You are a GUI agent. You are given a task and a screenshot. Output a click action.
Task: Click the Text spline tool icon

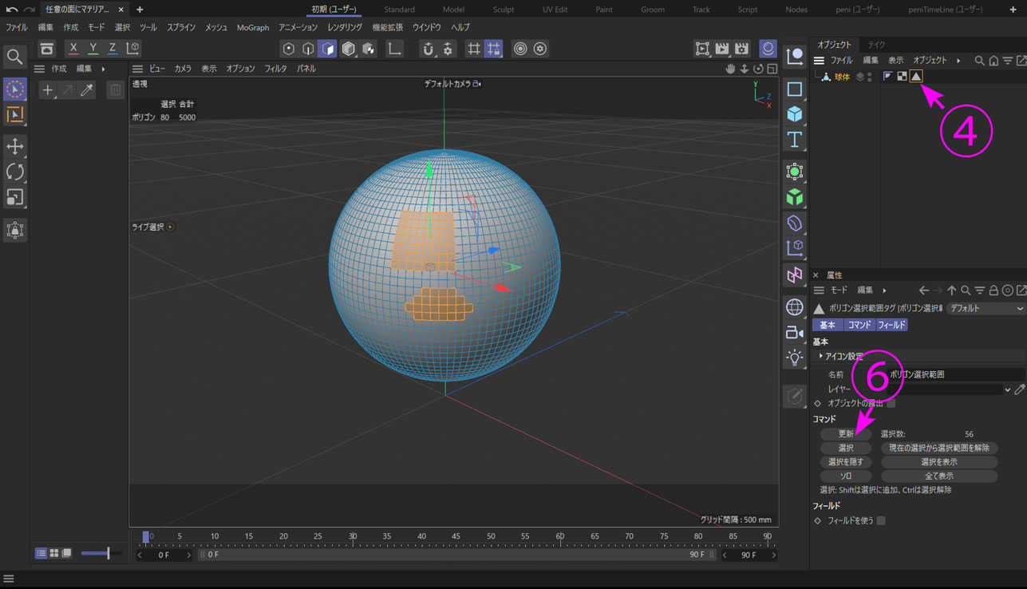[794, 140]
